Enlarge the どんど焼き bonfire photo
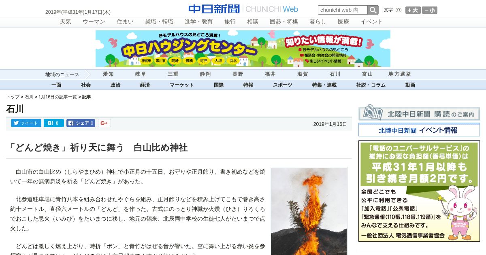The height and width of the screenshot is (255, 486). click(309, 211)
